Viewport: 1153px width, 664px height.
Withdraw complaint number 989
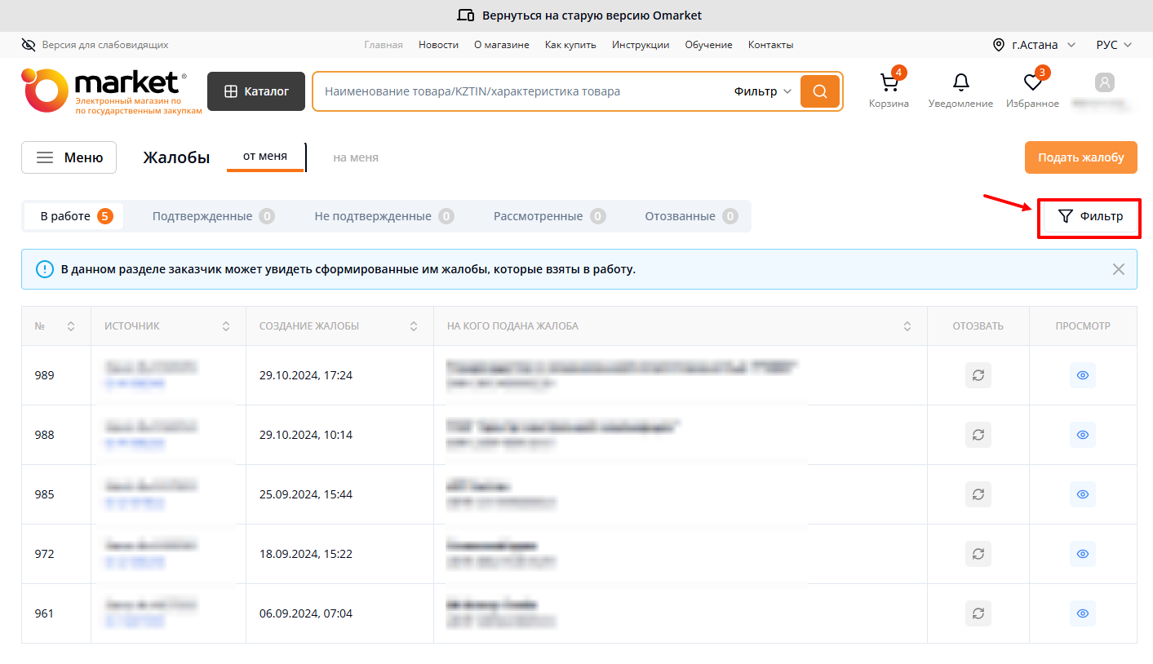(978, 375)
